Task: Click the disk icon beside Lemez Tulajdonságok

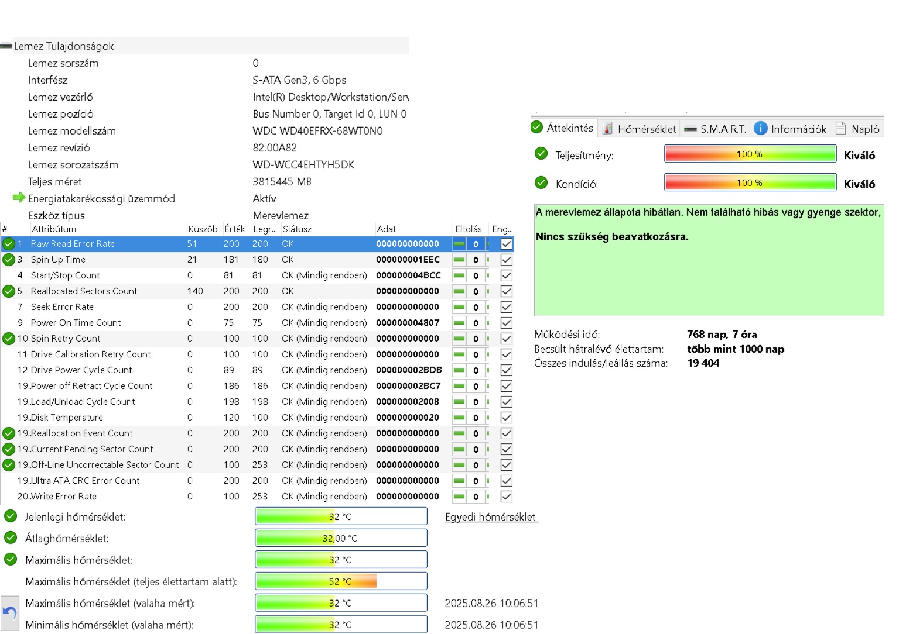Action: pos(6,46)
